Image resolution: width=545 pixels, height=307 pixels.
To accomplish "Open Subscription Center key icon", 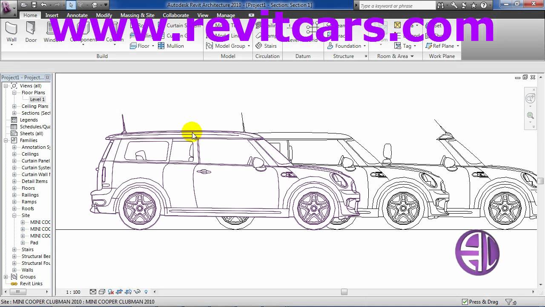I will [454, 5].
